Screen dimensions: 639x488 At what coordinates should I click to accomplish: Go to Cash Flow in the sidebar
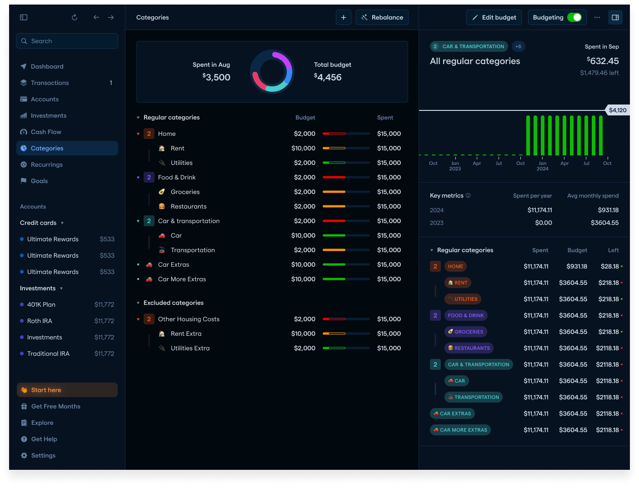pyautogui.click(x=46, y=132)
